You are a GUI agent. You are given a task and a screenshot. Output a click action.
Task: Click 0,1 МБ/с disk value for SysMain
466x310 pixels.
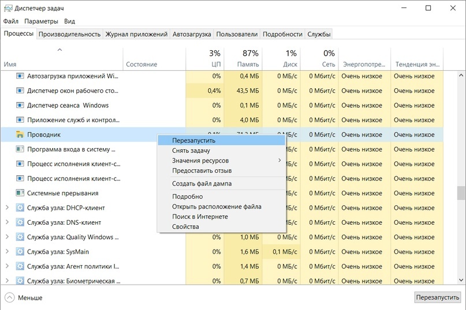285,252
